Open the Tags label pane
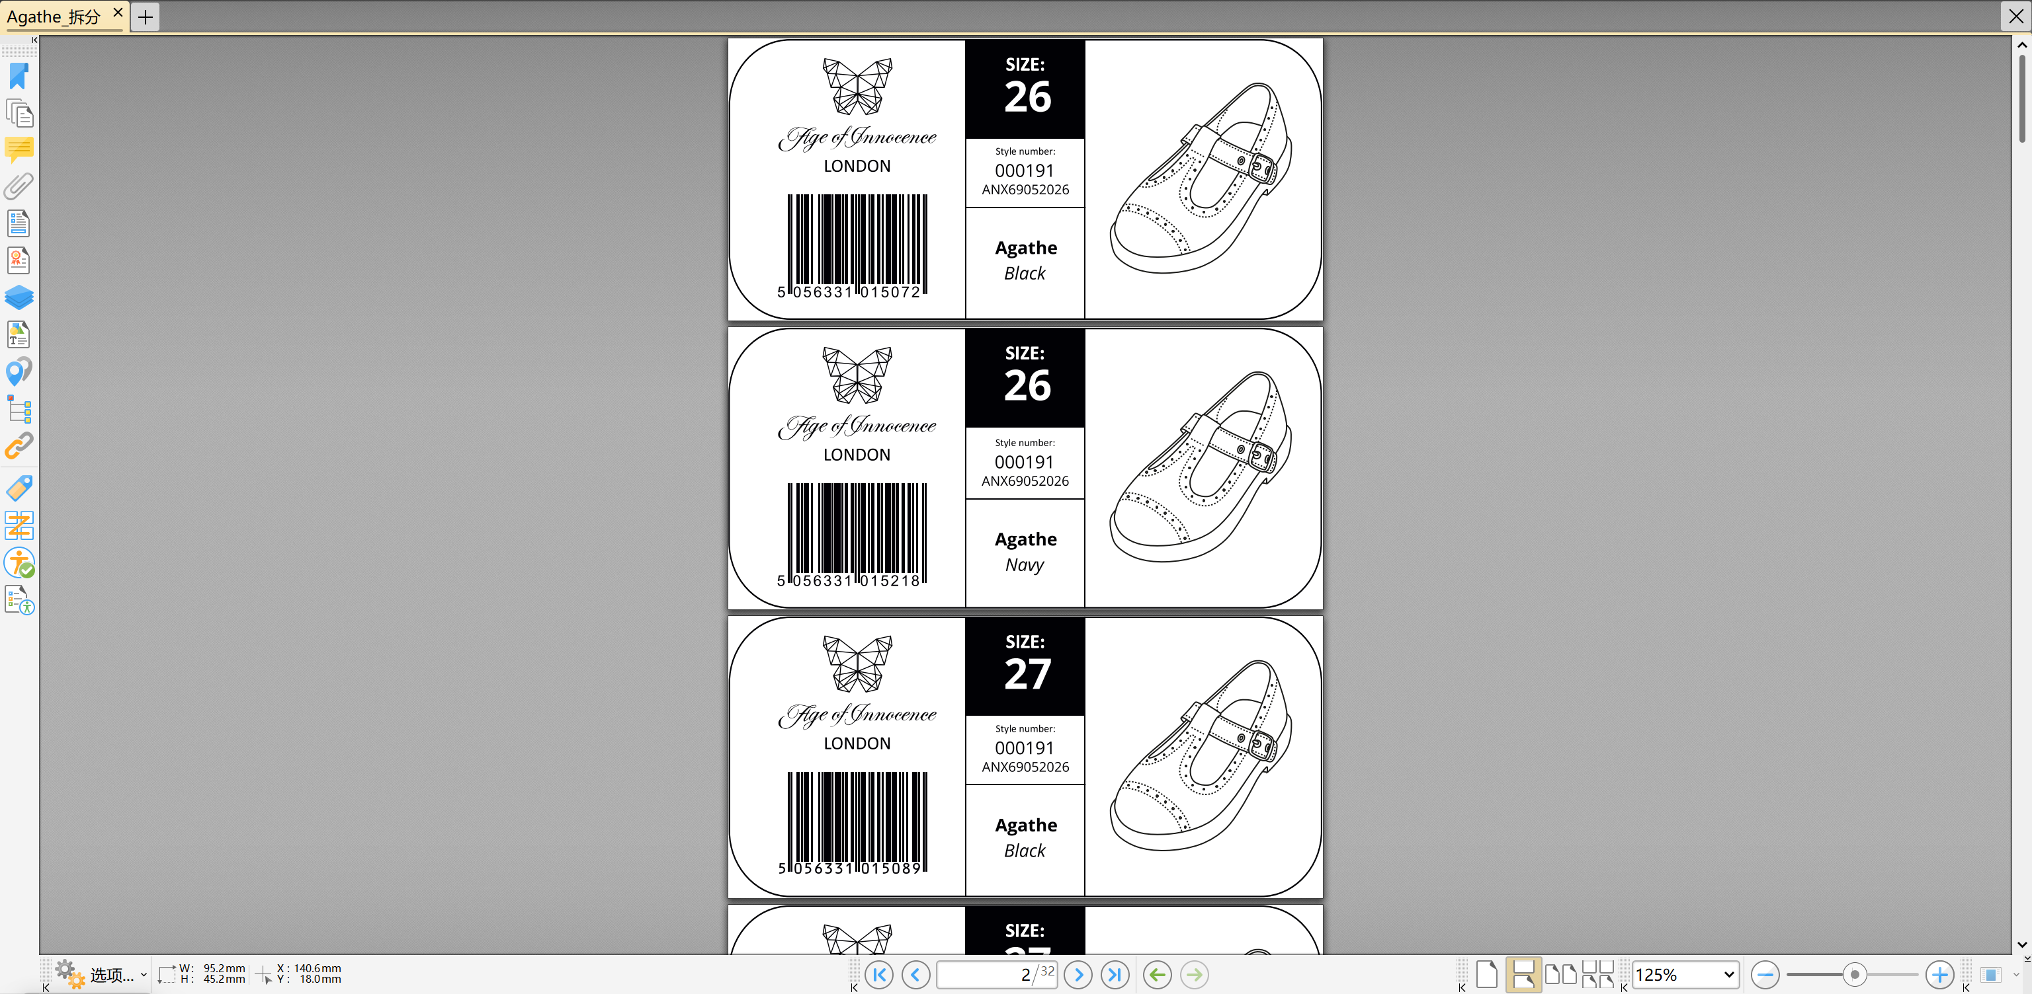The height and width of the screenshot is (994, 2032). tap(19, 488)
